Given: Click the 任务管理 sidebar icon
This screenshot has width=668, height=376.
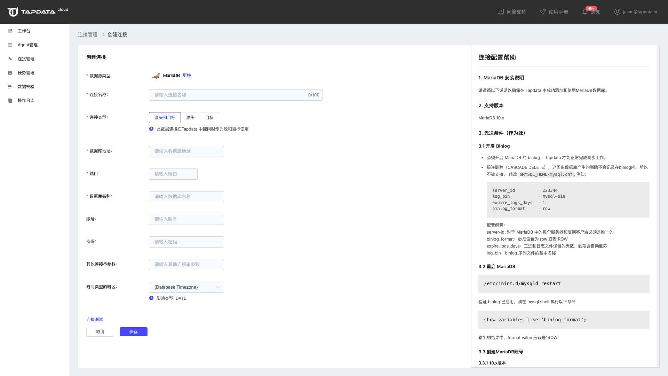Looking at the screenshot, I should pyautogui.click(x=10, y=73).
